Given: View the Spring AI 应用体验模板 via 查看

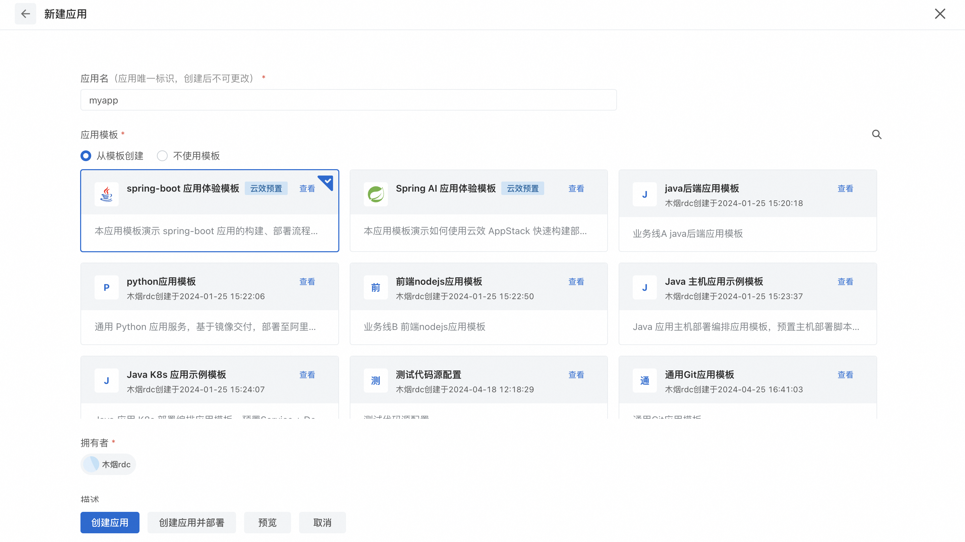Looking at the screenshot, I should pos(576,188).
